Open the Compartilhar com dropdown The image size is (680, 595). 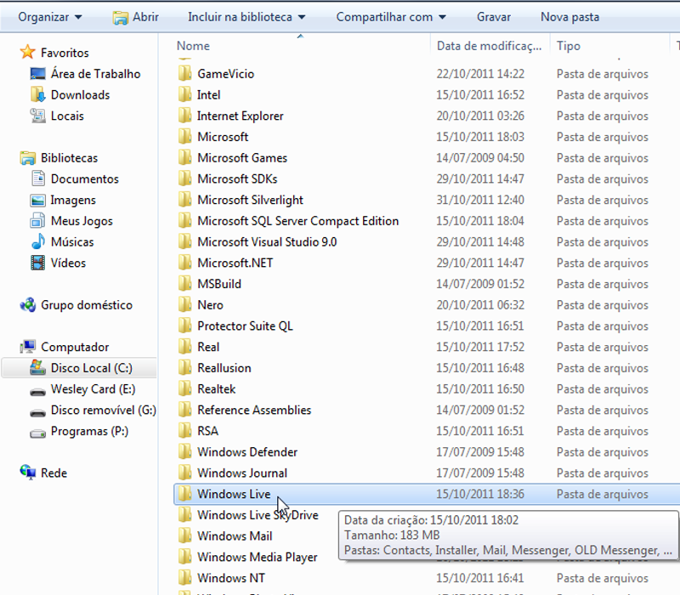click(390, 17)
